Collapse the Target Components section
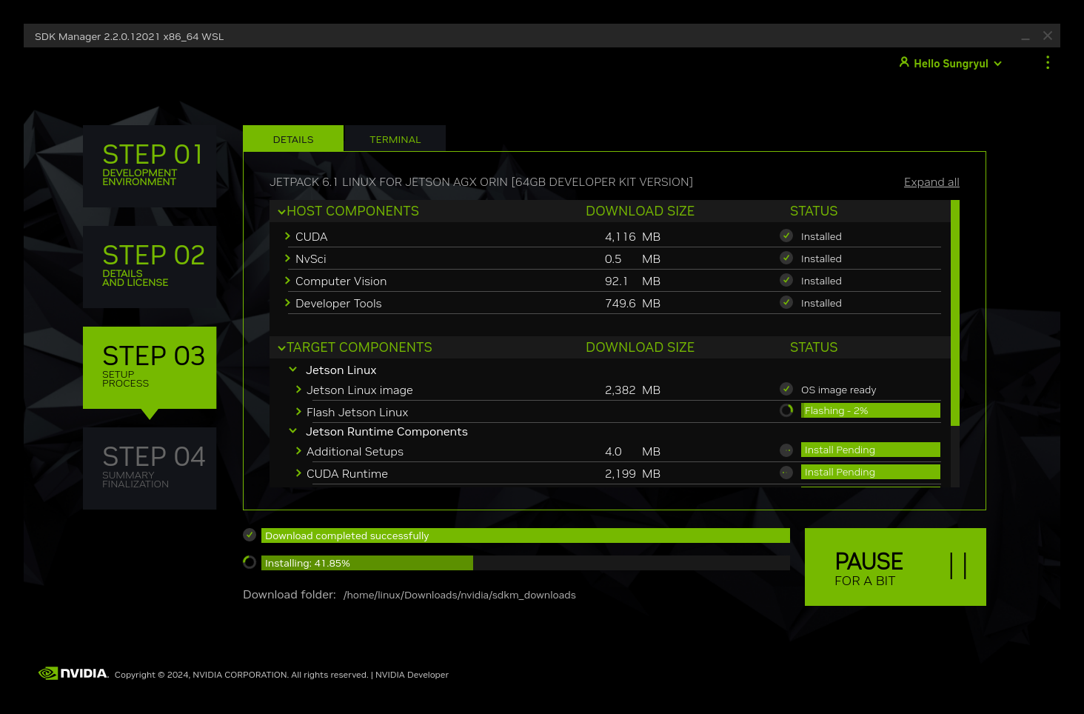Screen dimensions: 1084x714 point(281,348)
